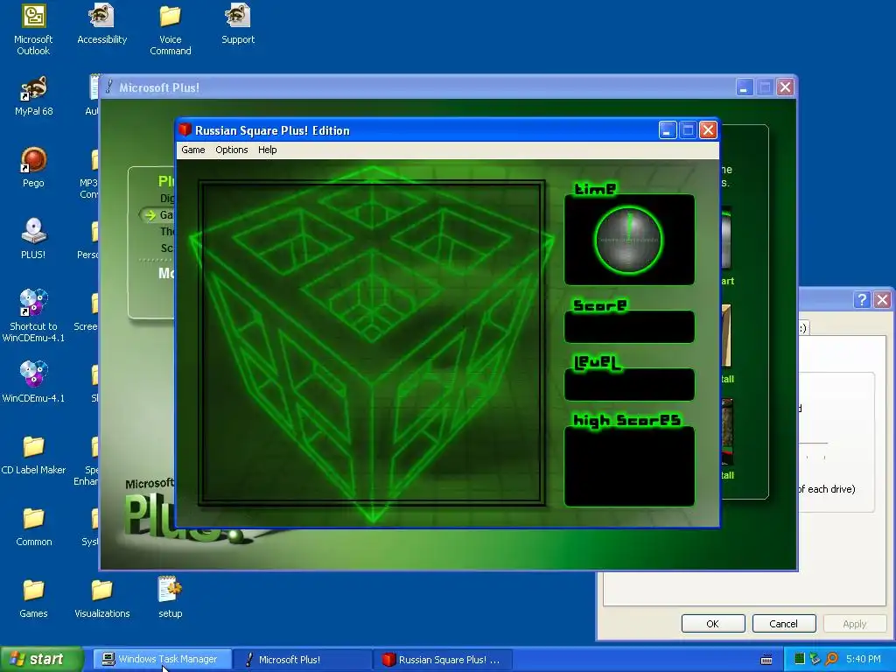Open the Help menu in Russian Square

click(268, 150)
